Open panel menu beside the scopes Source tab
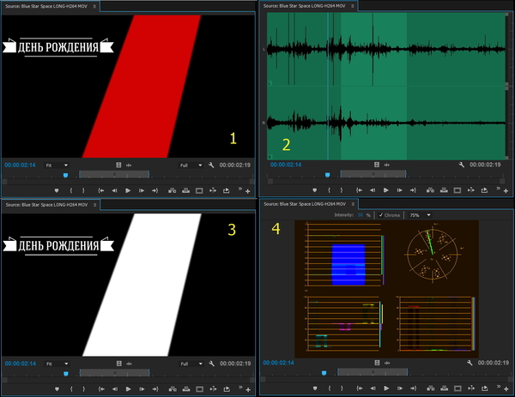515x397 pixels. tap(354, 204)
